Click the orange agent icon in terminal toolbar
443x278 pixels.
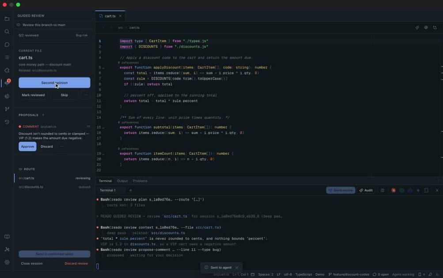click(393, 190)
